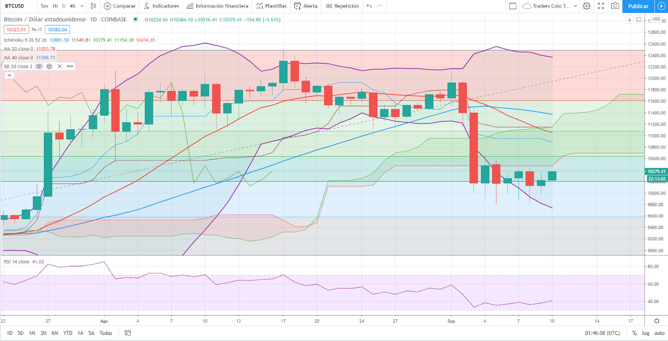The height and width of the screenshot is (341, 668).
Task: Set date range to YTD
Action: [x=68, y=333]
